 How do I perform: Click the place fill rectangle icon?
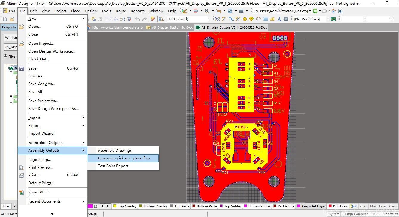coord(266,19)
